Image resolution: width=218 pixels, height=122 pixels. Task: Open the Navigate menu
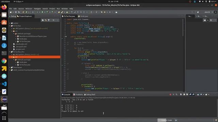tap(37, 8)
